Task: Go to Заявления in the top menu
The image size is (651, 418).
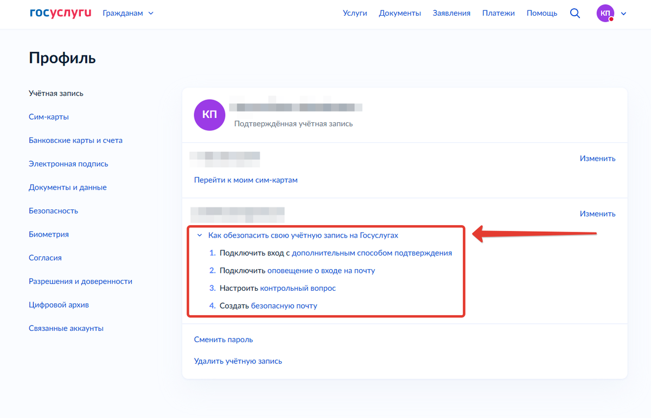Action: coord(451,13)
